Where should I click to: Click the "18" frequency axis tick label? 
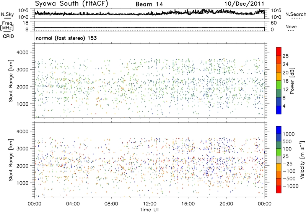(25, 23)
